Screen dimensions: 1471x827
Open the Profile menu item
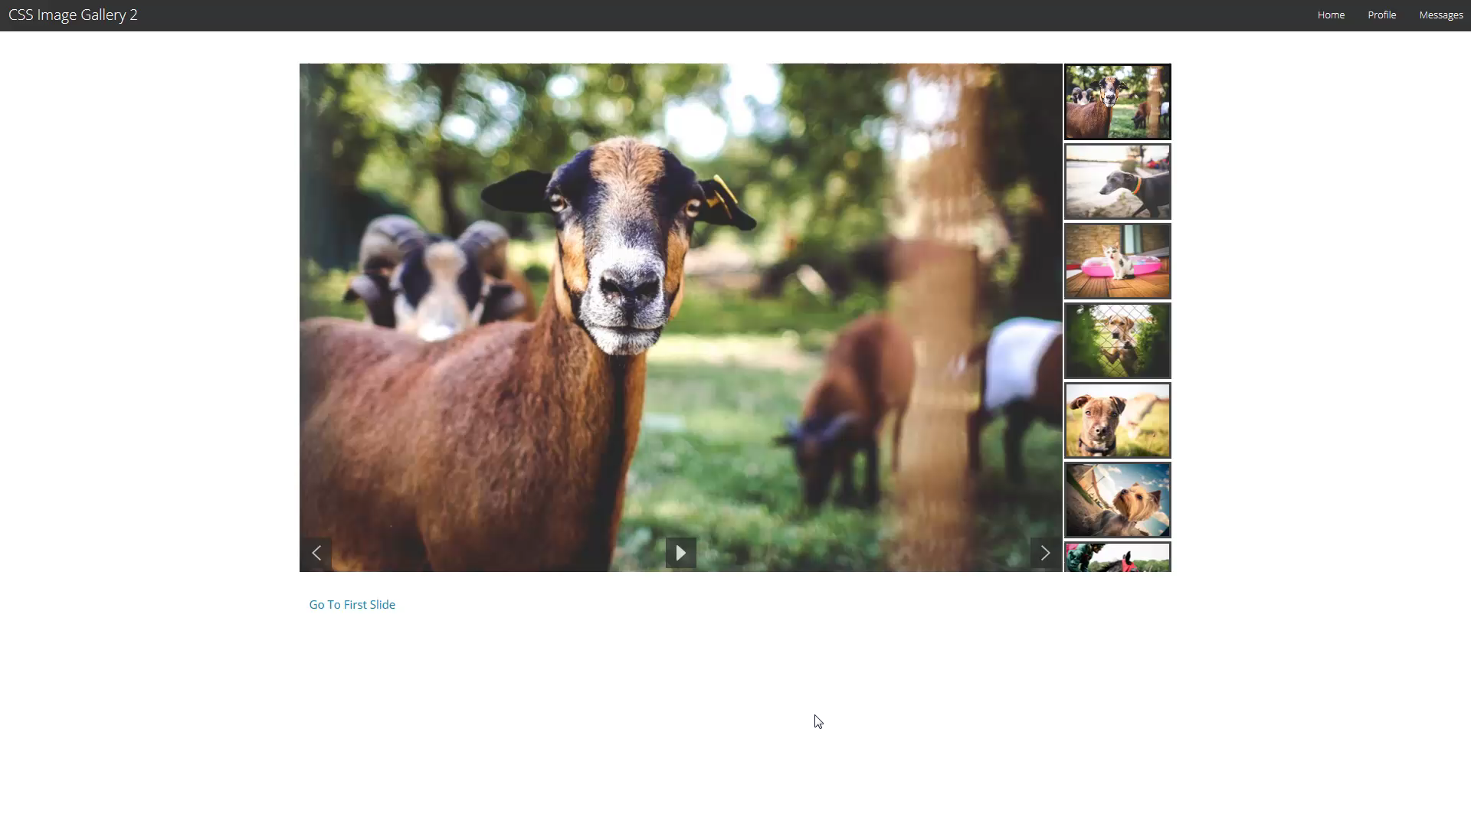point(1382,15)
